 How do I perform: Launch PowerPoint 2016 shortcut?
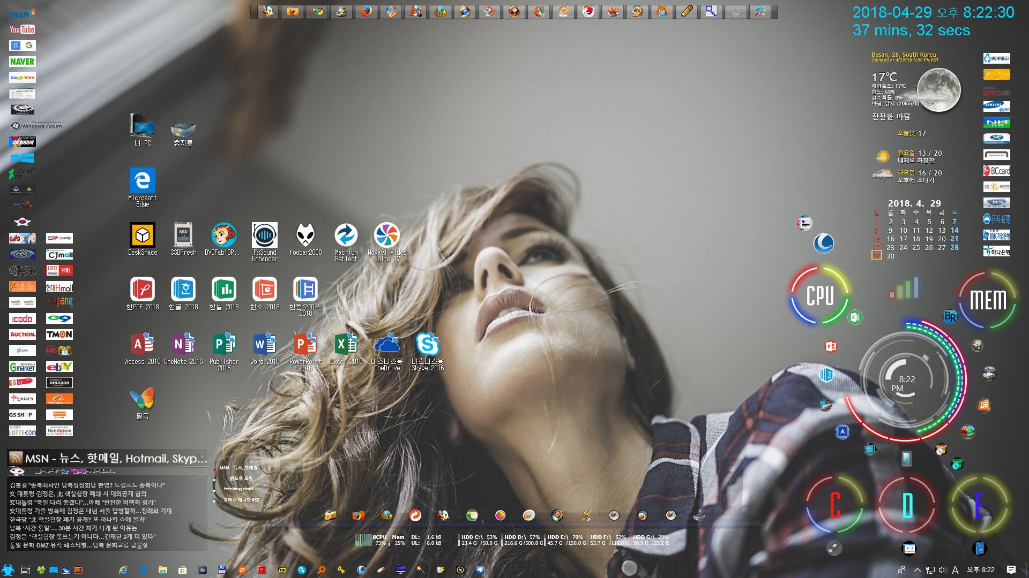(305, 351)
